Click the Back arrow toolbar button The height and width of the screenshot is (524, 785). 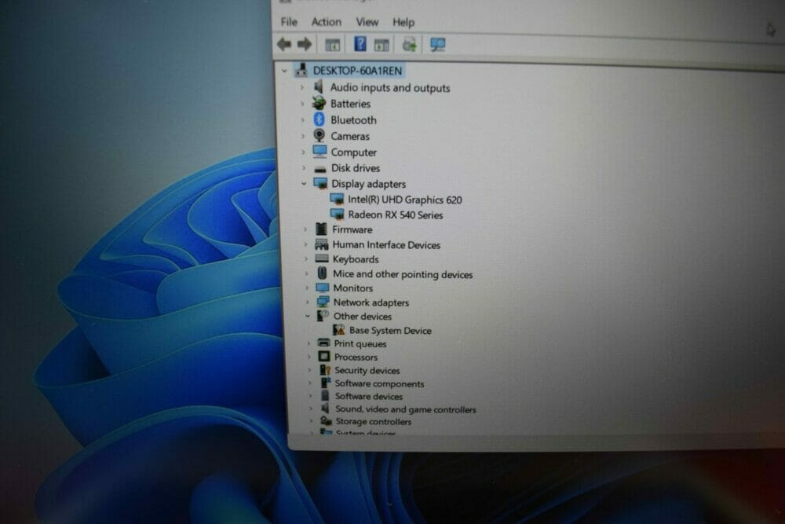click(284, 45)
